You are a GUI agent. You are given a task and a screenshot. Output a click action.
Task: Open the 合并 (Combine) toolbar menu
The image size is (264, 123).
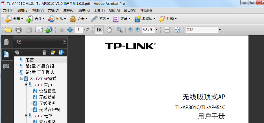tap(35, 19)
